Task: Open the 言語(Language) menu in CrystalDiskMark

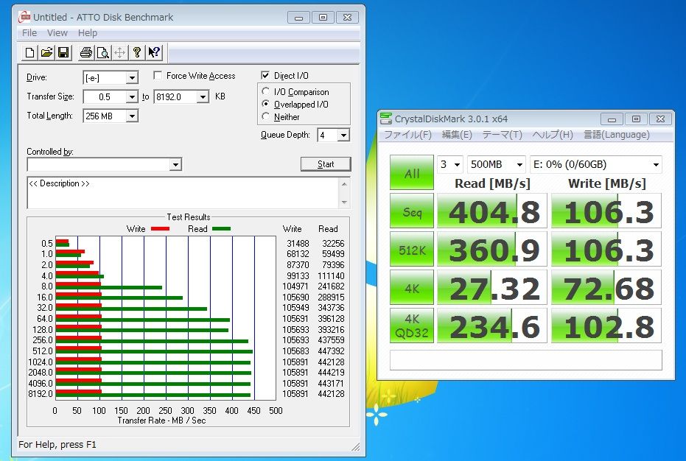Action: point(616,135)
